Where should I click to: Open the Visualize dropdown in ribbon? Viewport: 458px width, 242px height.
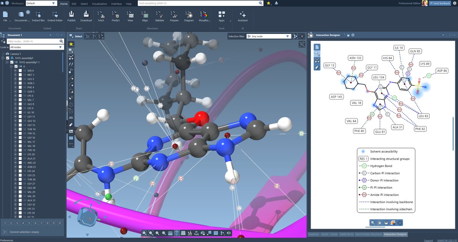coord(204,16)
